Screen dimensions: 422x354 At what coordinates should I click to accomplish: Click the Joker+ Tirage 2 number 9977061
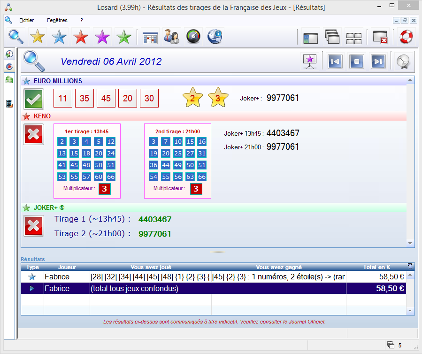pos(155,234)
